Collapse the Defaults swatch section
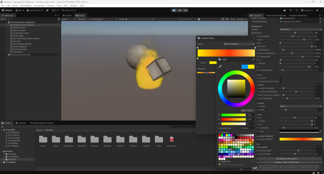 tap(220, 132)
